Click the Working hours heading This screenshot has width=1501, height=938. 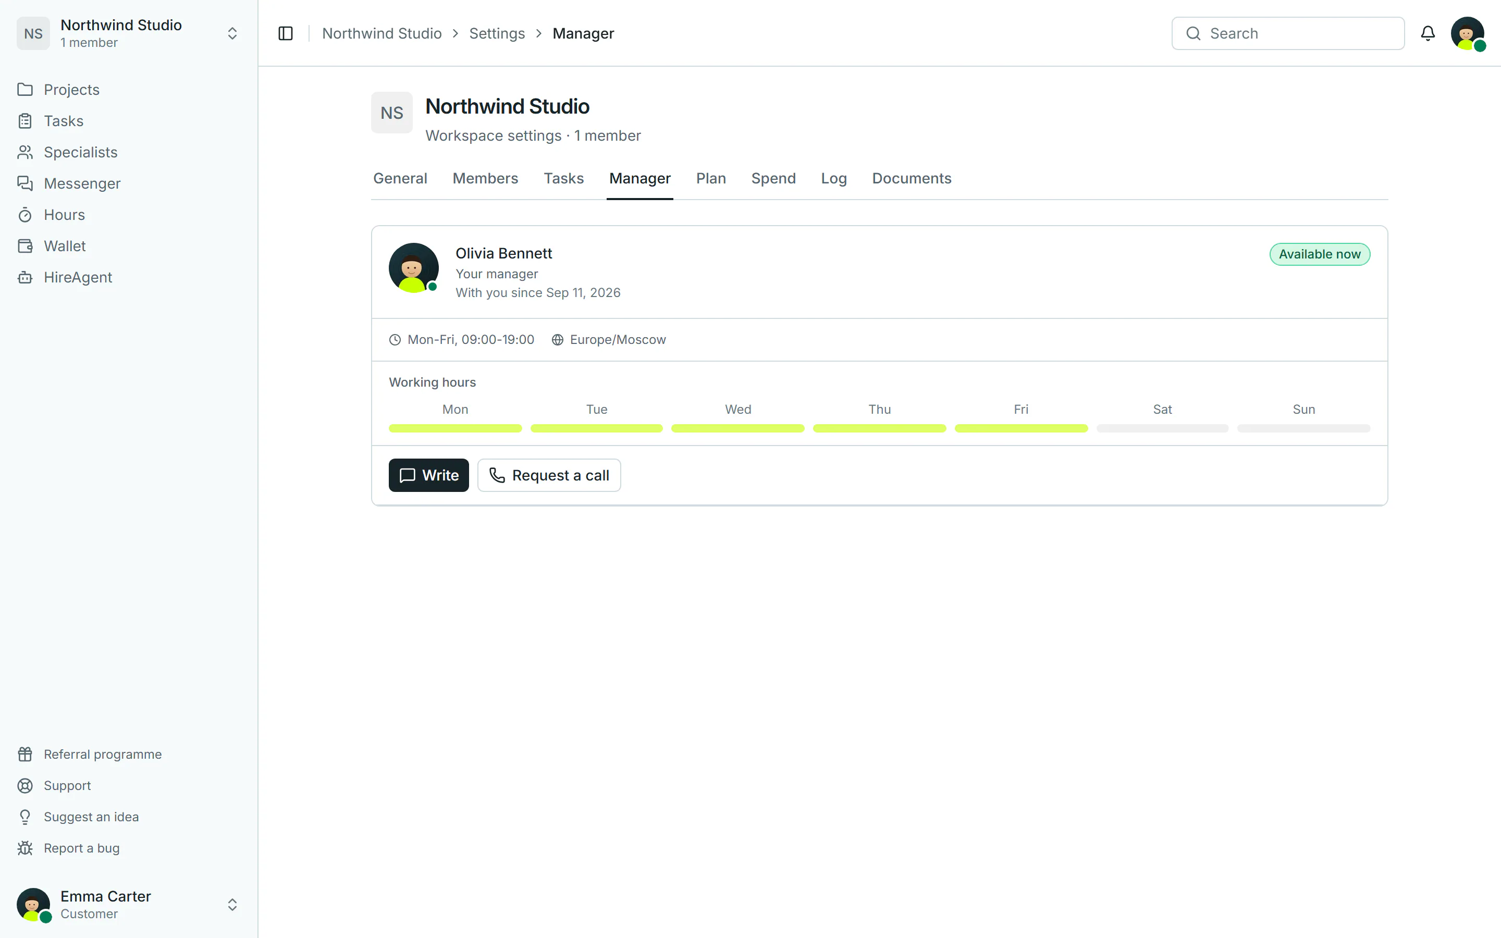432,383
